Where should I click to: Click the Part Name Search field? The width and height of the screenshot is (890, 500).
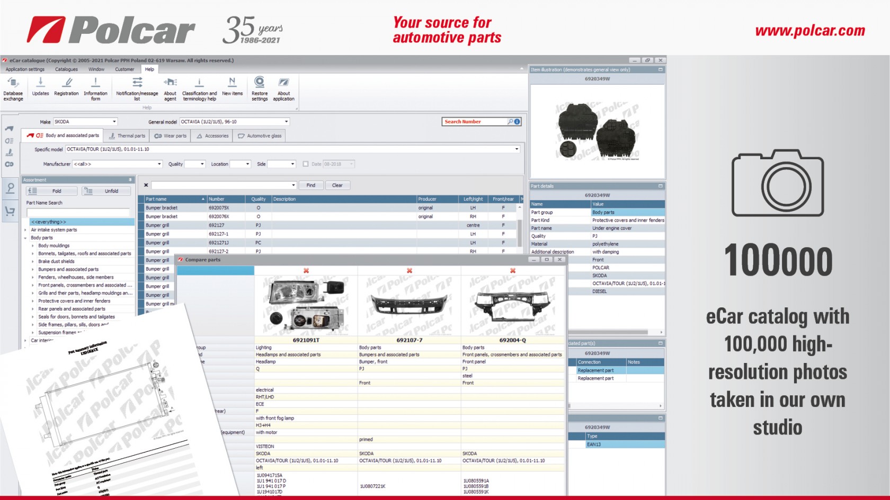[x=78, y=212]
